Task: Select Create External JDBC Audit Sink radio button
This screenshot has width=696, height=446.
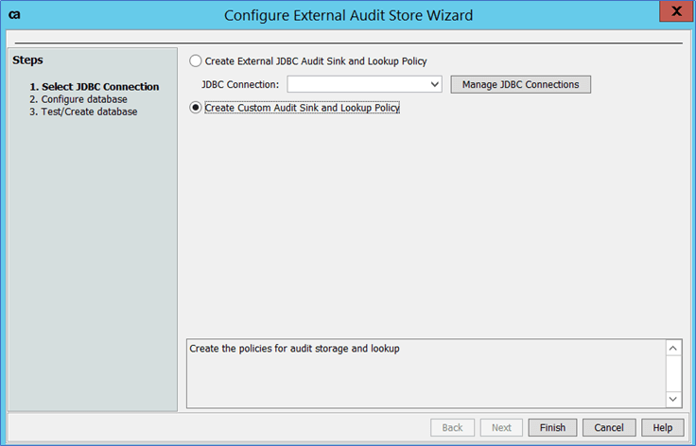Action: [196, 61]
